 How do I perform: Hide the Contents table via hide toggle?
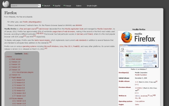26,54
